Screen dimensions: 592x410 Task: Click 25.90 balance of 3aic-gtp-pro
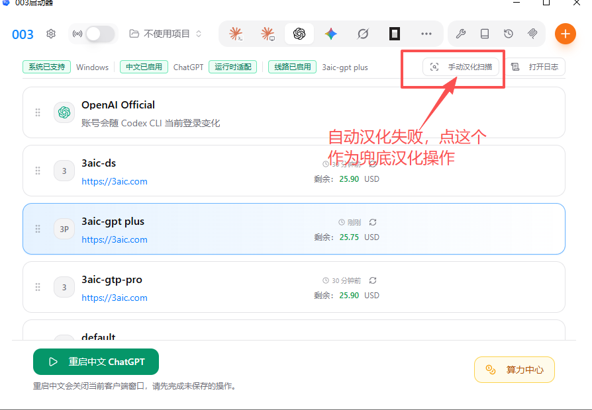[349, 296]
